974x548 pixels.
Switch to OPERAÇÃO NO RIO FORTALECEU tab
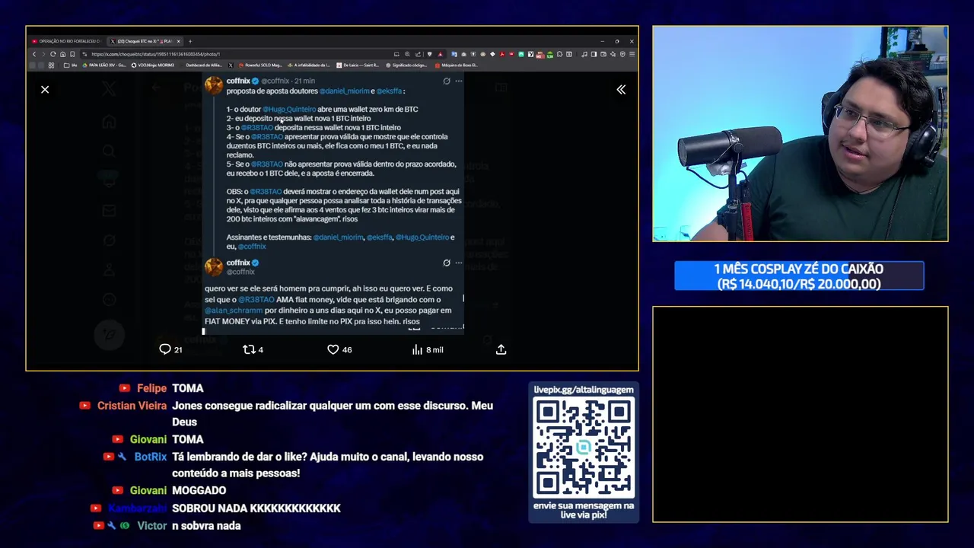click(x=66, y=41)
